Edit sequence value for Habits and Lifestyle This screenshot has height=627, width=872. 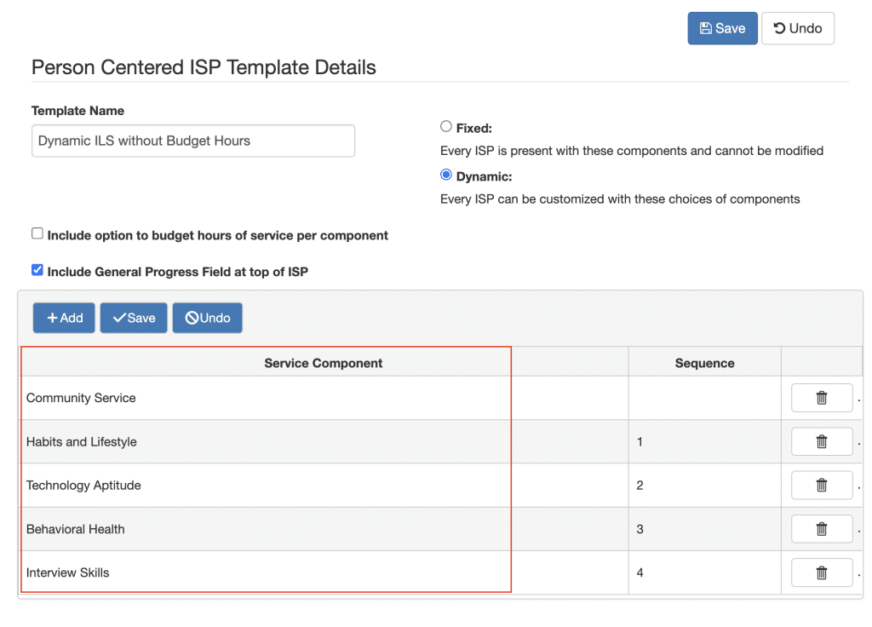click(704, 441)
